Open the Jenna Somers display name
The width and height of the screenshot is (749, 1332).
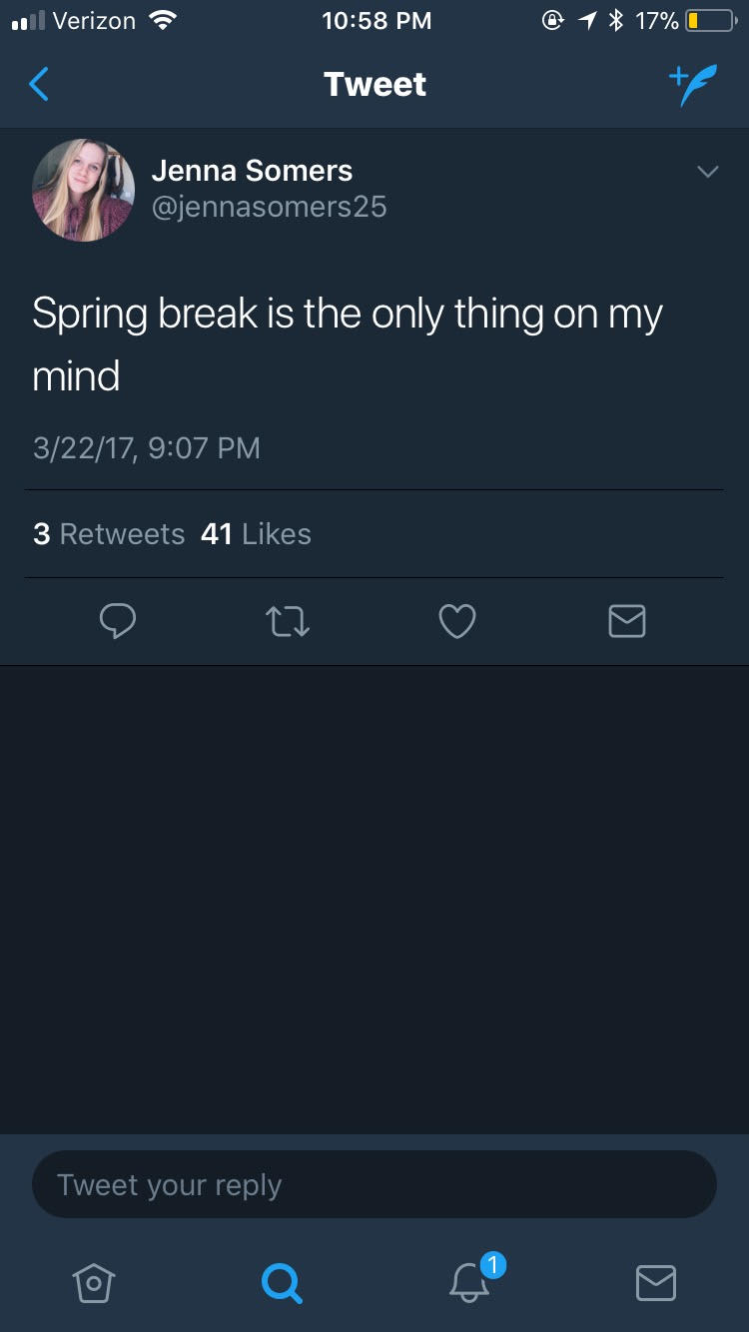[252, 171]
